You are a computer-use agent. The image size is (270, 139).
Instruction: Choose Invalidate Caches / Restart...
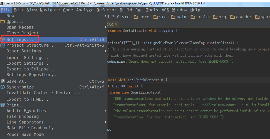pos(54,93)
